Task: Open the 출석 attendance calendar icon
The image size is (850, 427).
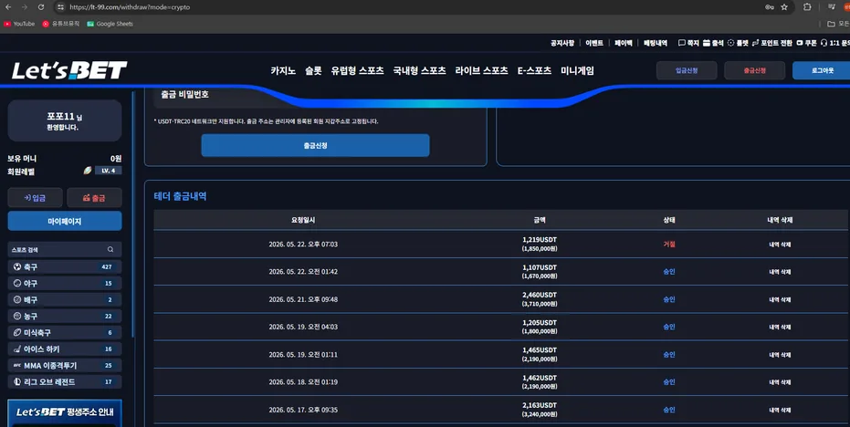Action: tap(707, 43)
